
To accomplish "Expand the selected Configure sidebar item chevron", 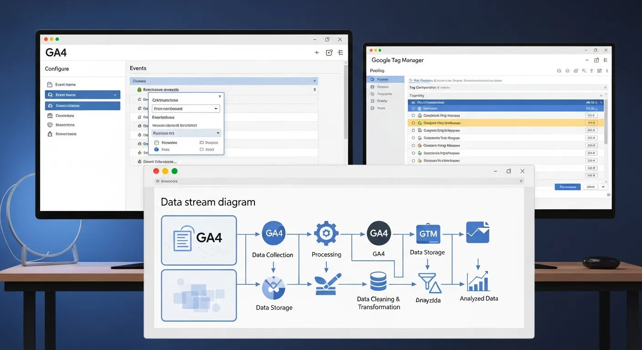I will [115, 95].
